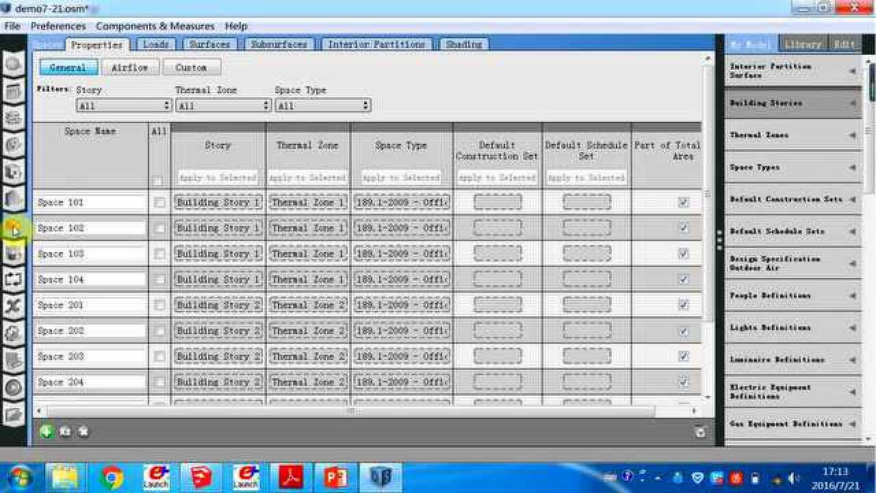Click the Custom view button

pyautogui.click(x=191, y=68)
